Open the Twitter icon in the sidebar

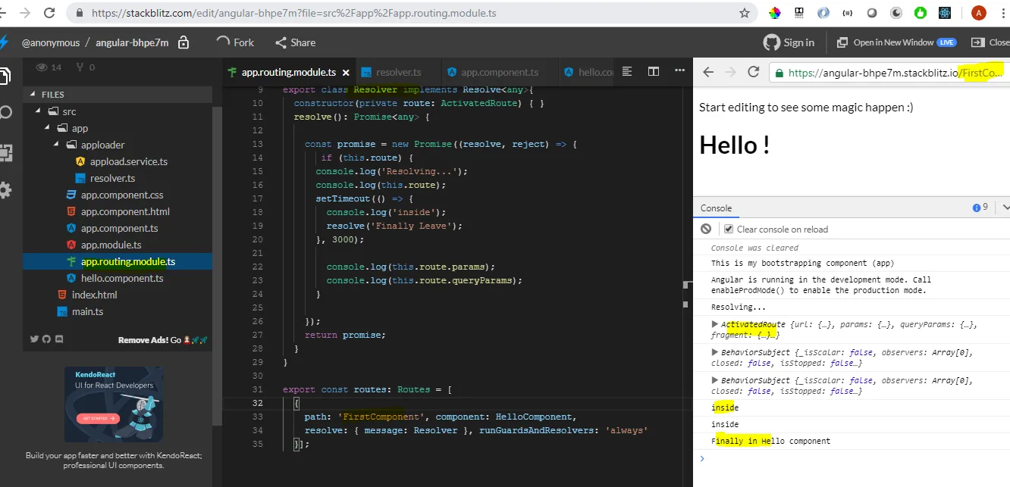[34, 339]
